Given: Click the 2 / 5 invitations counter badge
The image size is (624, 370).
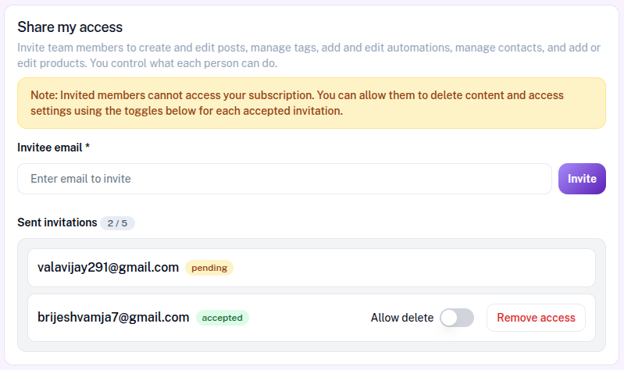Looking at the screenshot, I should [x=117, y=223].
